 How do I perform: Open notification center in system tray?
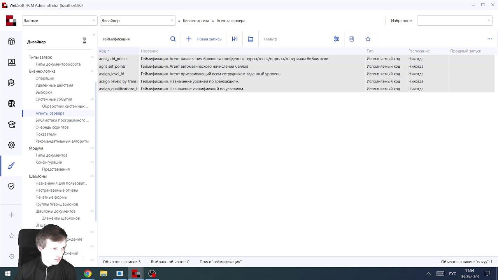(487, 273)
